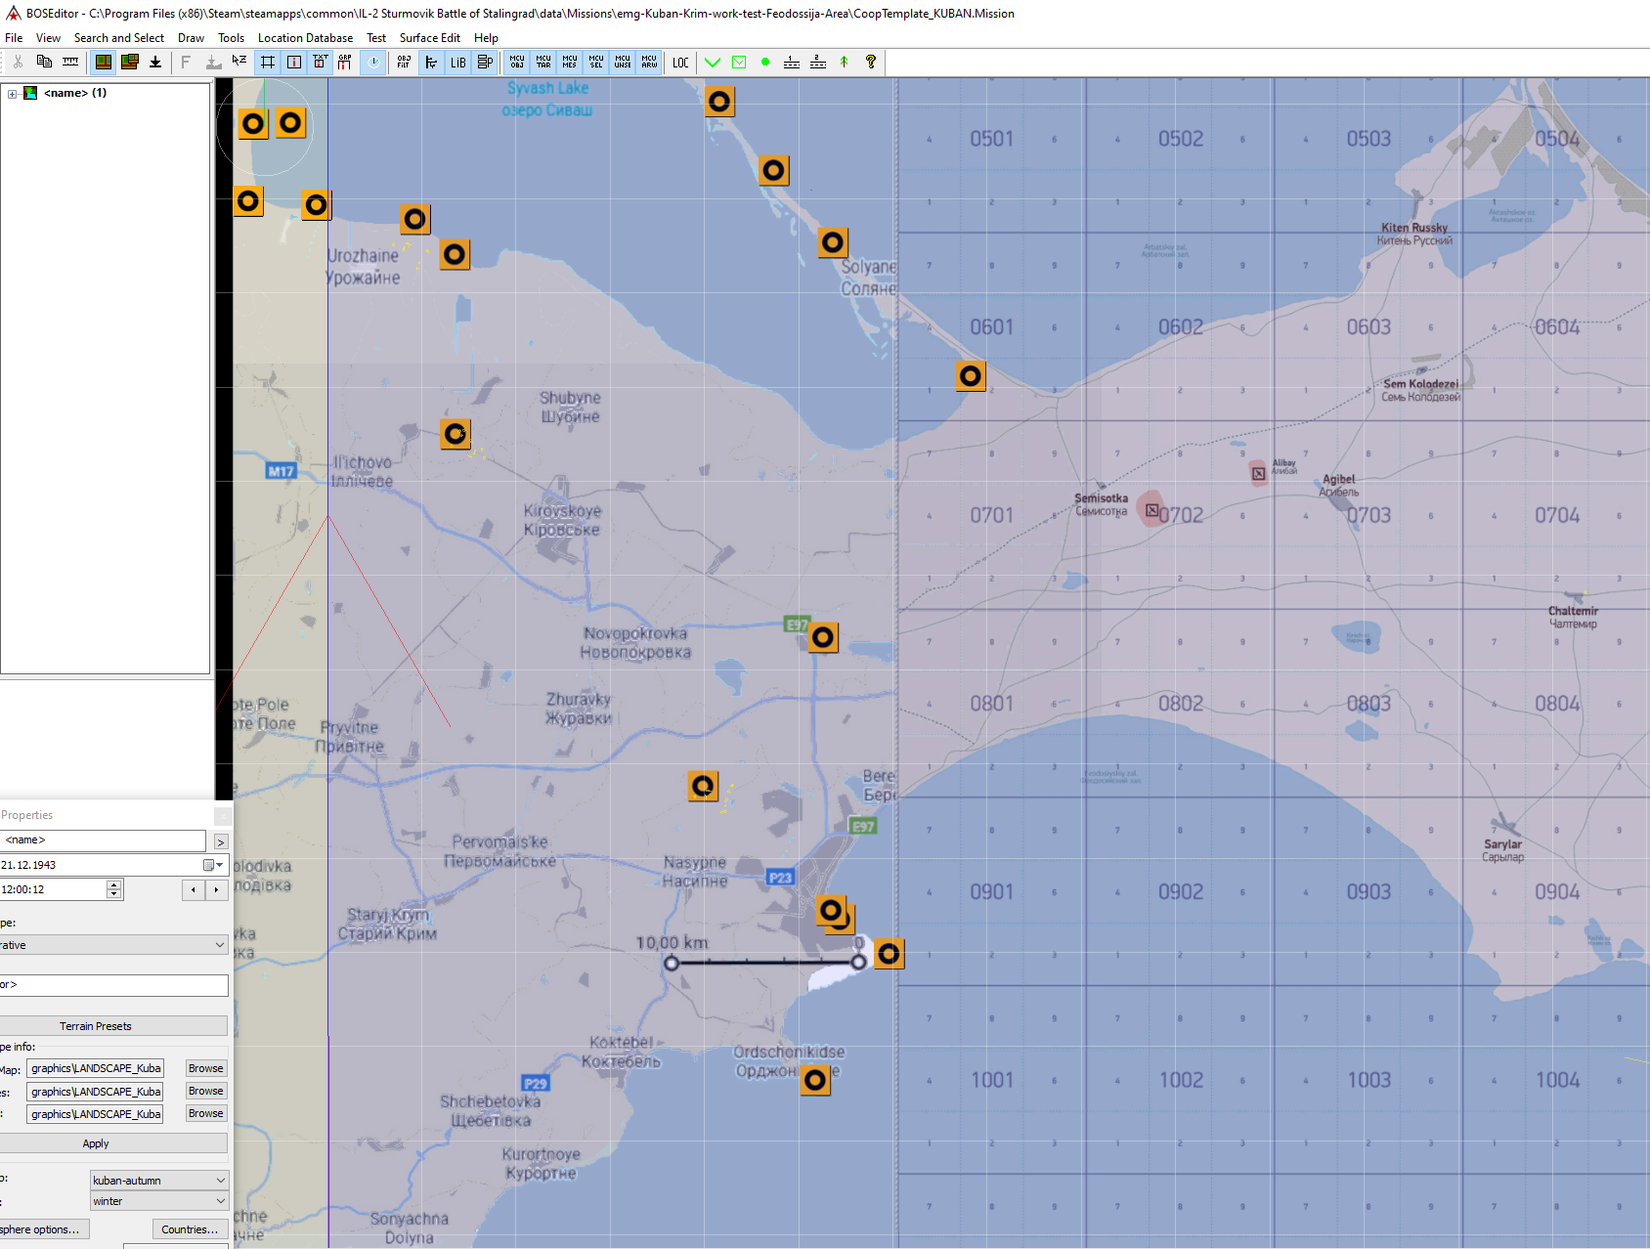Open the kuban-autumn dropdown

click(x=159, y=1181)
